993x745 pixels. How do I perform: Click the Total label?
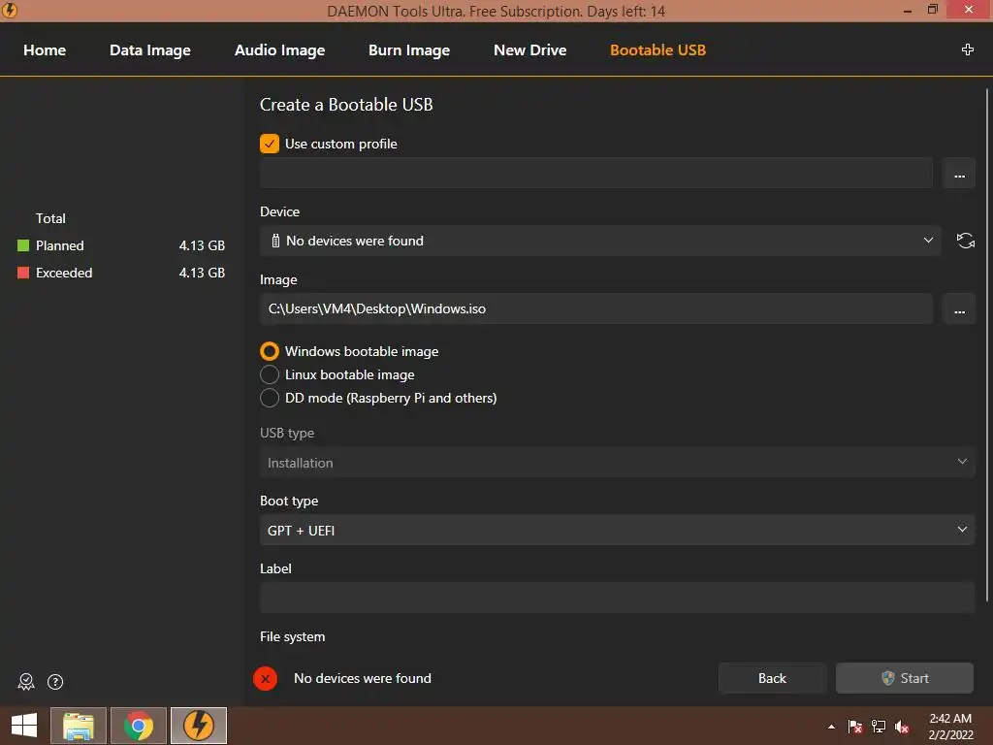[50, 218]
